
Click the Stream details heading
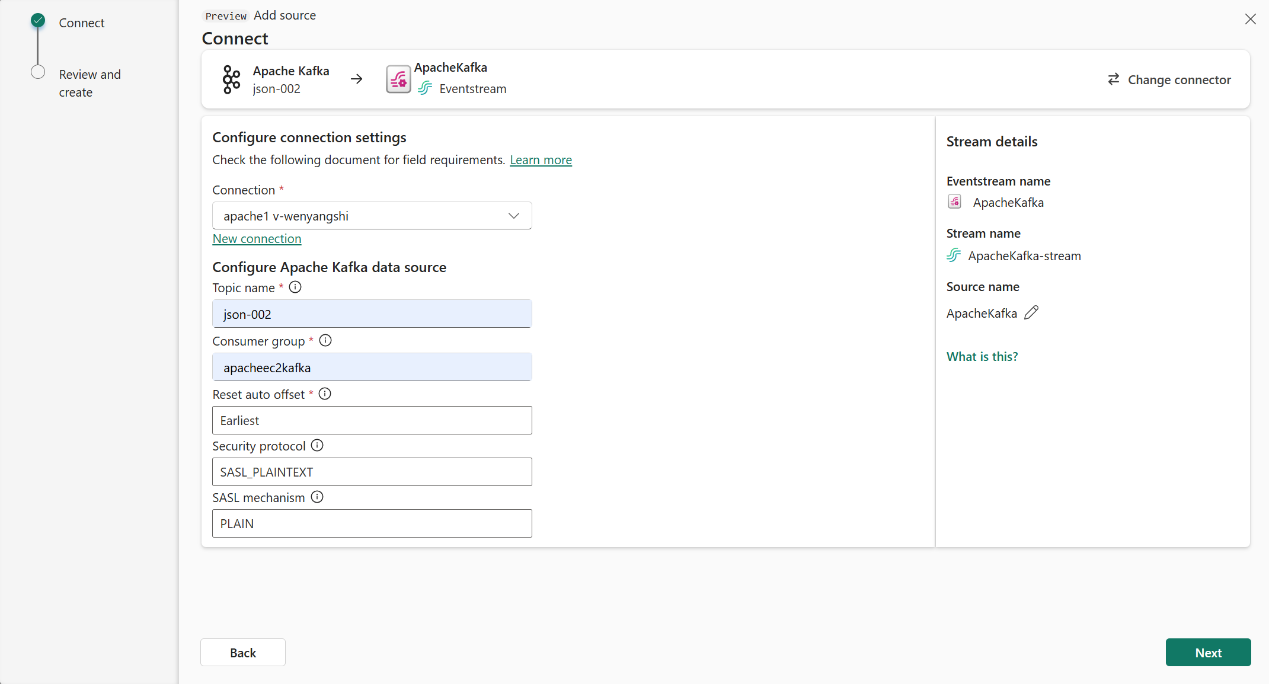992,142
